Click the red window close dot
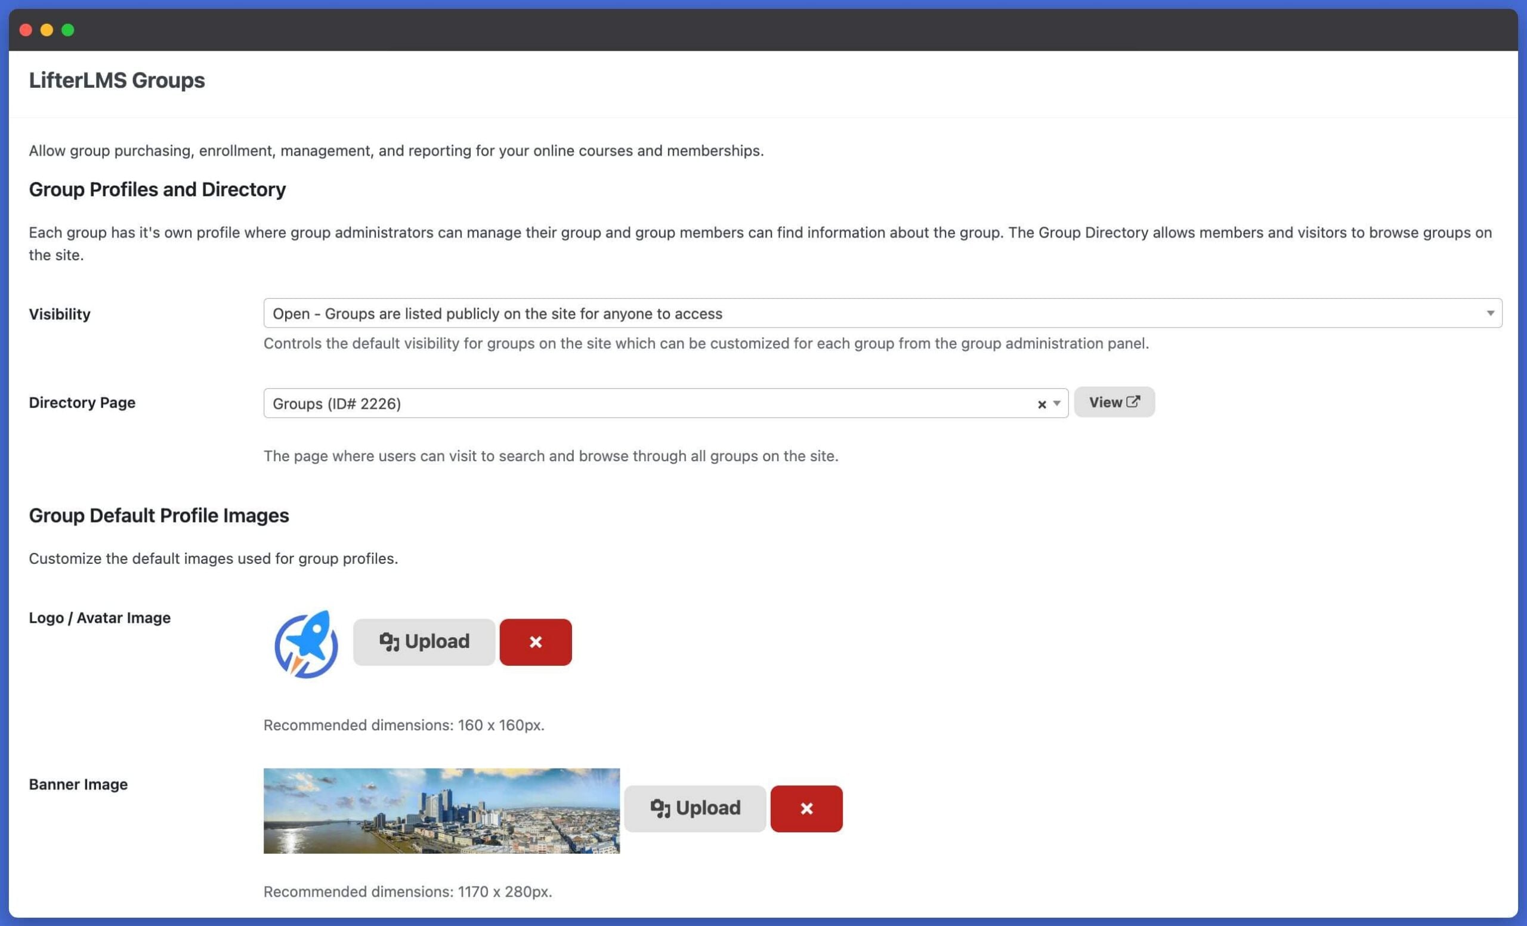1527x926 pixels. pos(26,30)
